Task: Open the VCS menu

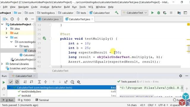Action: coord(91,7)
